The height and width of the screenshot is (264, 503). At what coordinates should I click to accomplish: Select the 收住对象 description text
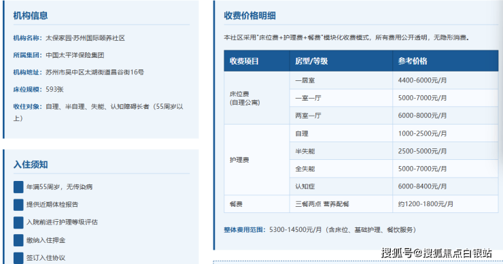[x=98, y=112]
